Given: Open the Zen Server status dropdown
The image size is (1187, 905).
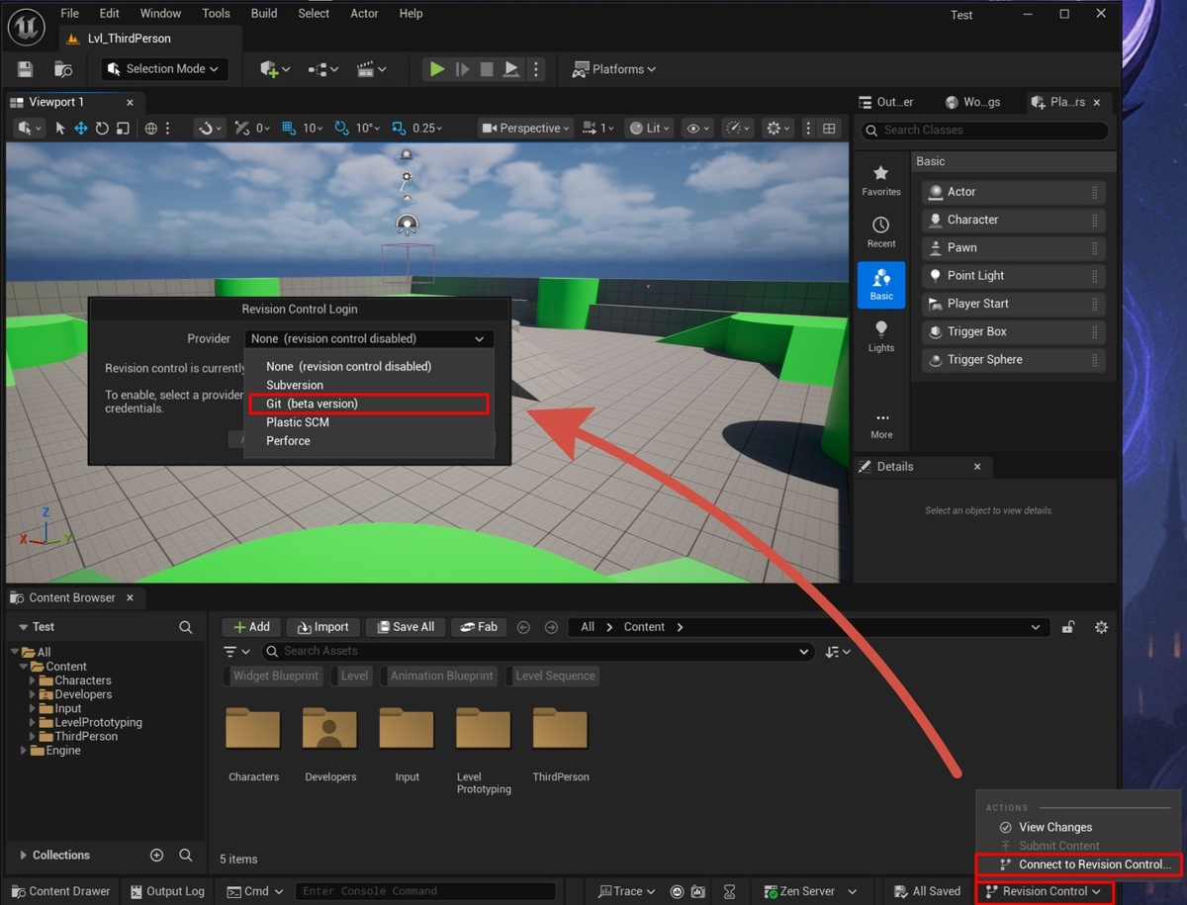Looking at the screenshot, I should pyautogui.click(x=810, y=891).
